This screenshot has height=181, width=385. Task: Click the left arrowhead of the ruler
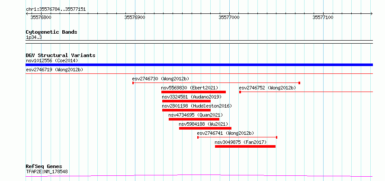tap(27, 13)
